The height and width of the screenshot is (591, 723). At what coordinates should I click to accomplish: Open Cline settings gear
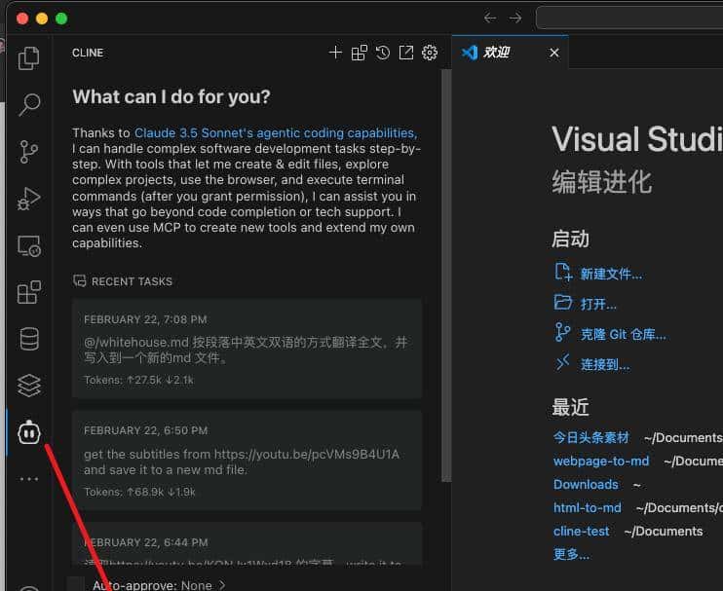click(430, 53)
